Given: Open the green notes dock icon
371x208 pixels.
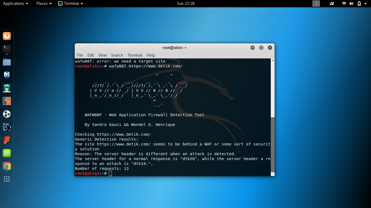Looking at the screenshot, I should (7, 153).
